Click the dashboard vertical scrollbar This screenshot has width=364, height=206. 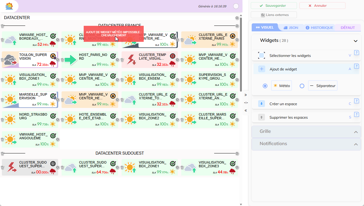(241, 61)
